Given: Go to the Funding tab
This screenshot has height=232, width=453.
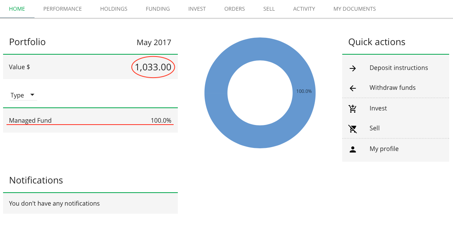Looking at the screenshot, I should (158, 9).
